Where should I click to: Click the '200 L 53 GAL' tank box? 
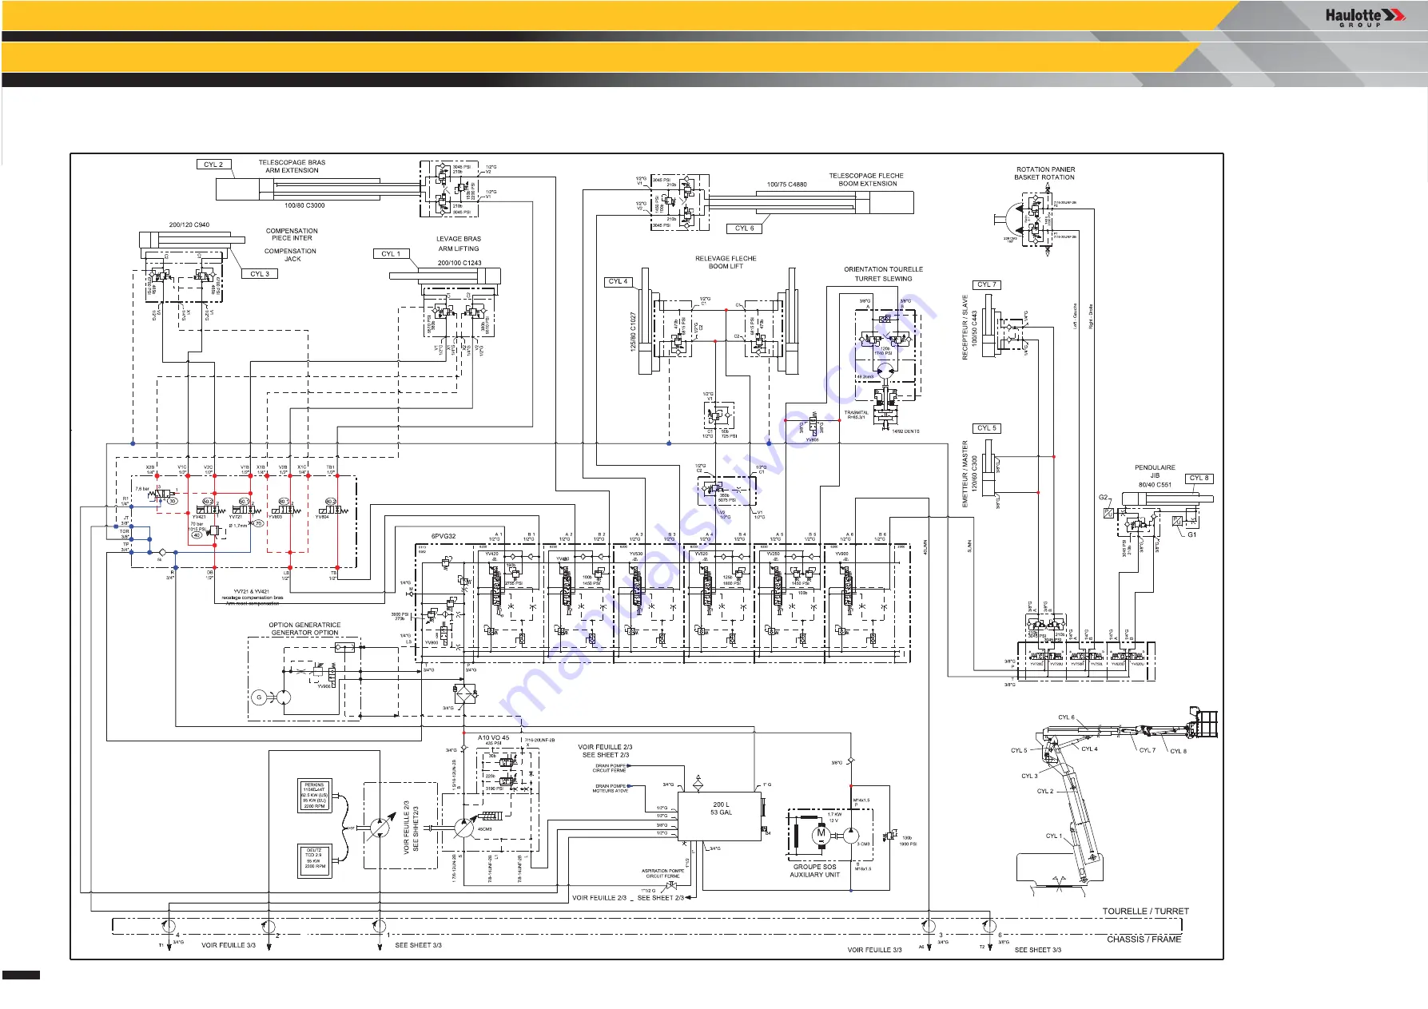click(x=720, y=816)
